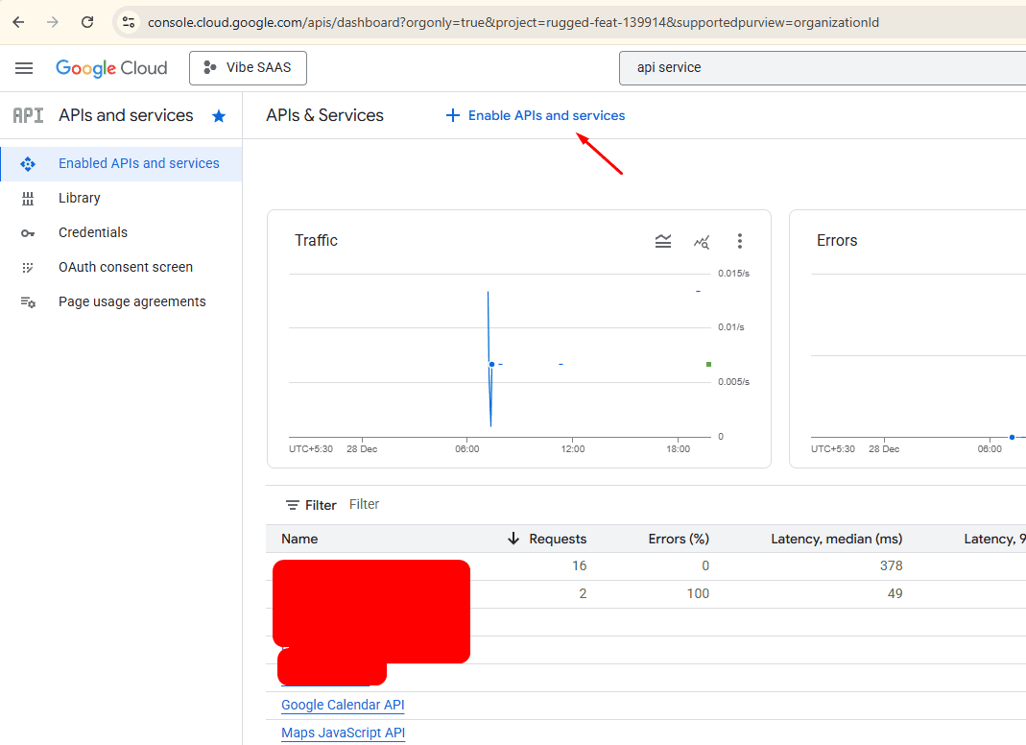This screenshot has width=1026, height=745.
Task: Toggle the Traffic chart legend icon
Action: [663, 242]
